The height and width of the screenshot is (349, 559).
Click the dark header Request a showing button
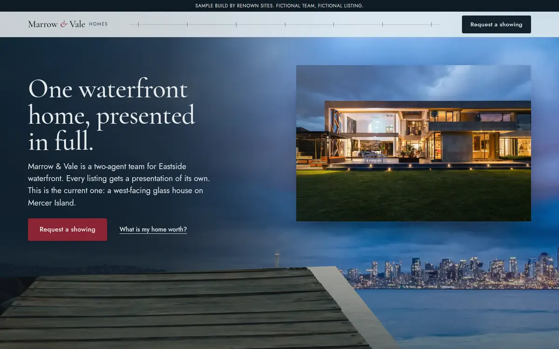point(496,24)
